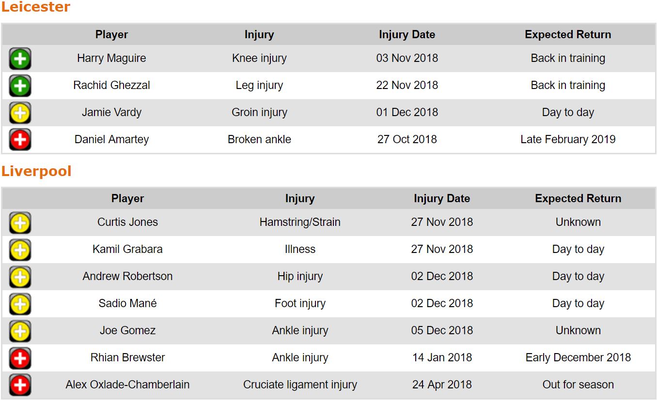Image resolution: width=657 pixels, height=400 pixels.
Task: Click the Player header in Liverpool table
Action: [127, 199]
